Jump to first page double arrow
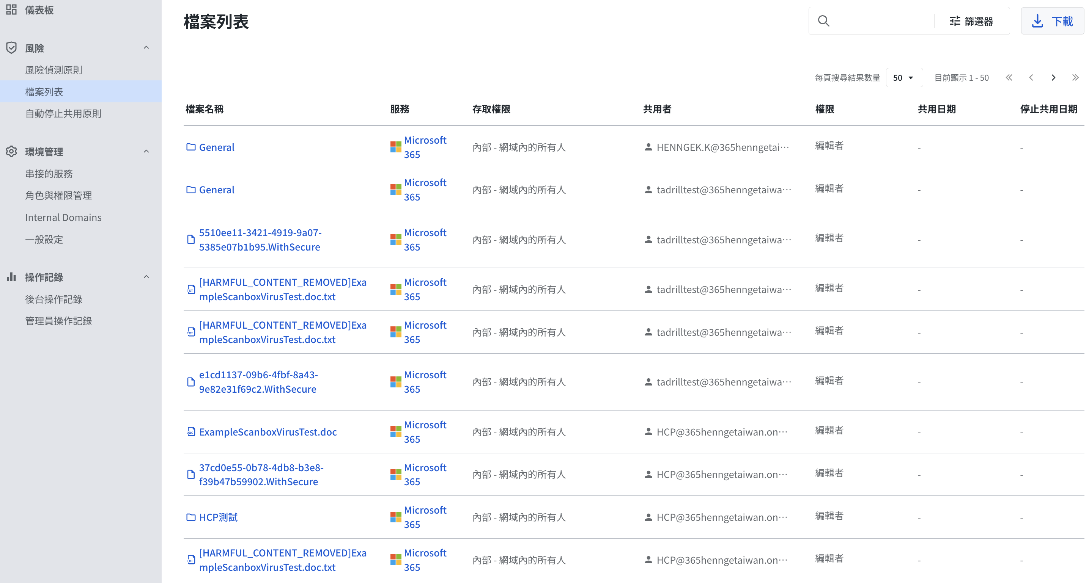 1009,78
